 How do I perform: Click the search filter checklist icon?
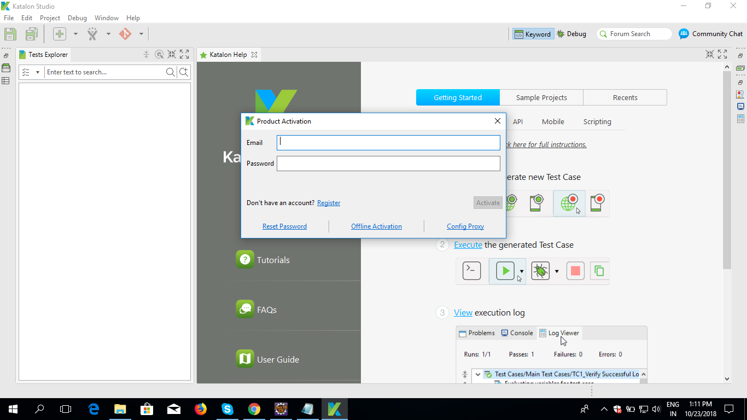click(26, 72)
